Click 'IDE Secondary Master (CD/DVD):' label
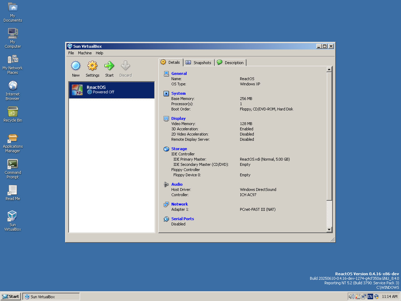The width and height of the screenshot is (401, 301). [x=201, y=164]
